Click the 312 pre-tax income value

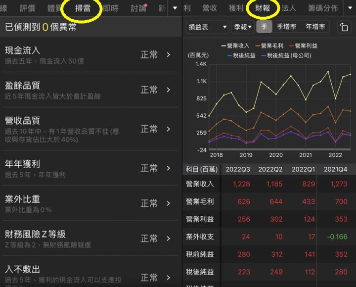coord(277,254)
